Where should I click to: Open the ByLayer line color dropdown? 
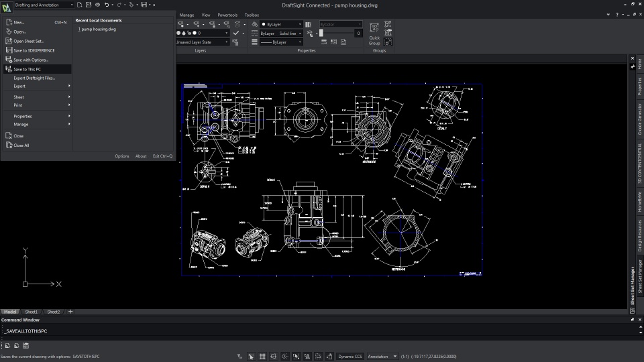click(x=281, y=24)
